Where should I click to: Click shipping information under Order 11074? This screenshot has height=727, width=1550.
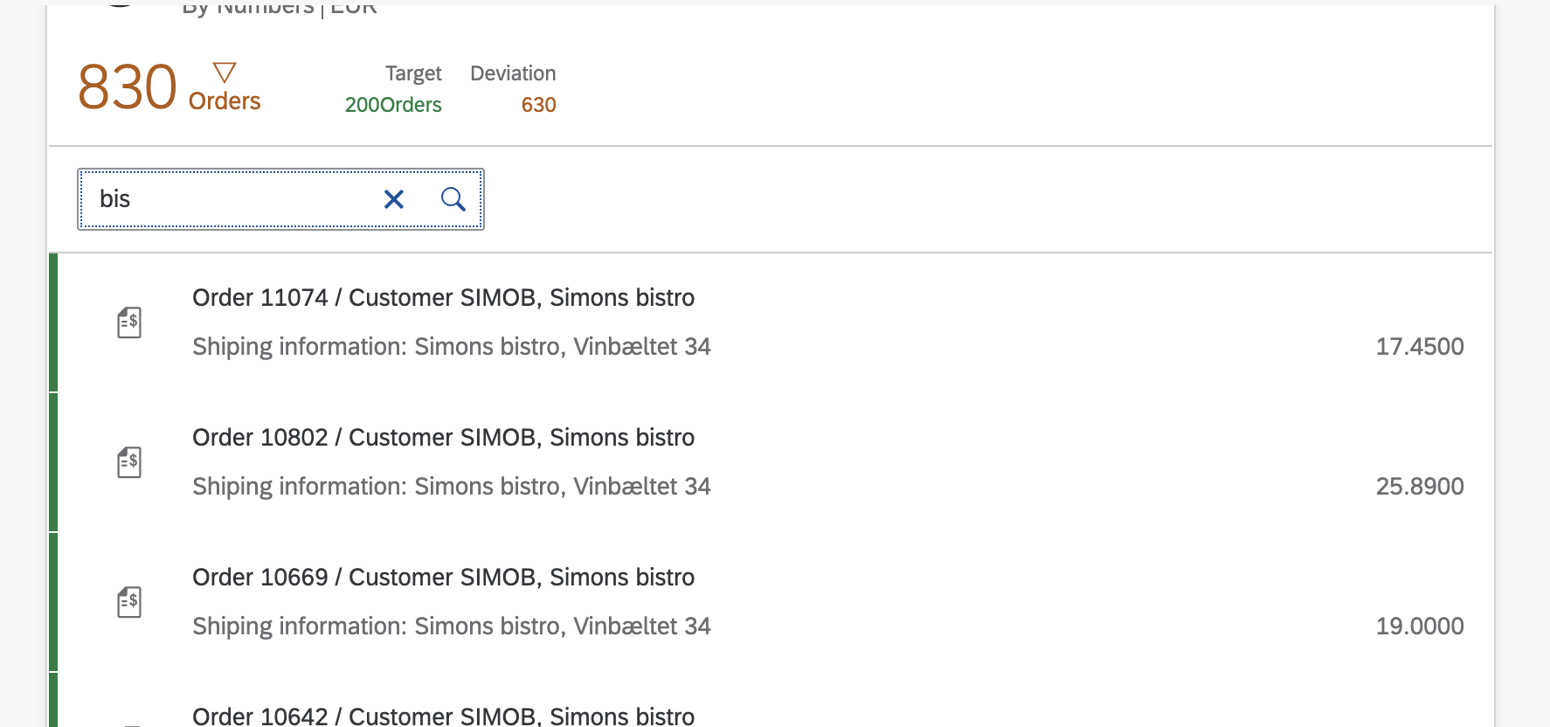point(451,347)
